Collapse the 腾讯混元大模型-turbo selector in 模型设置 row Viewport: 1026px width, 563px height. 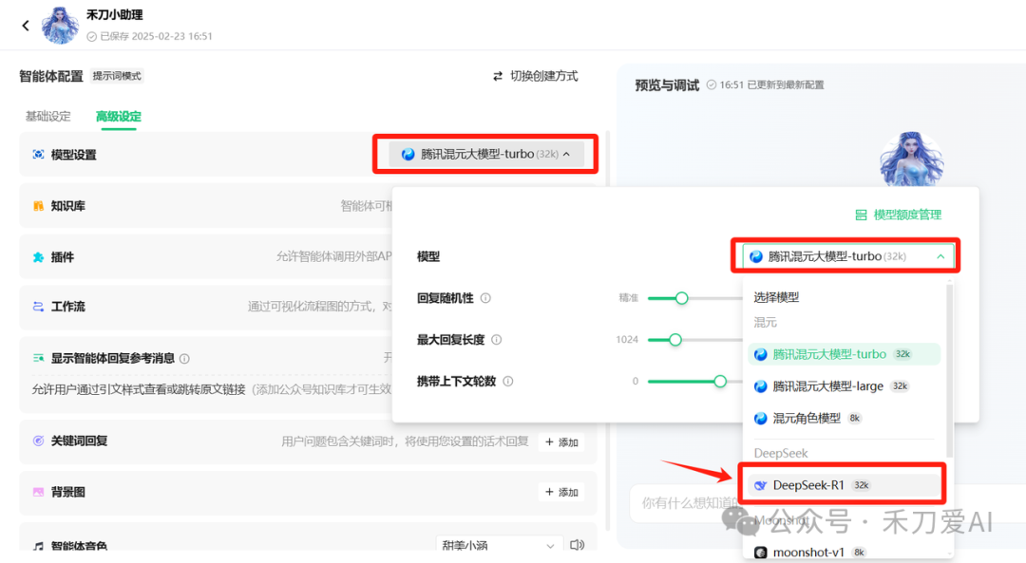tap(486, 155)
